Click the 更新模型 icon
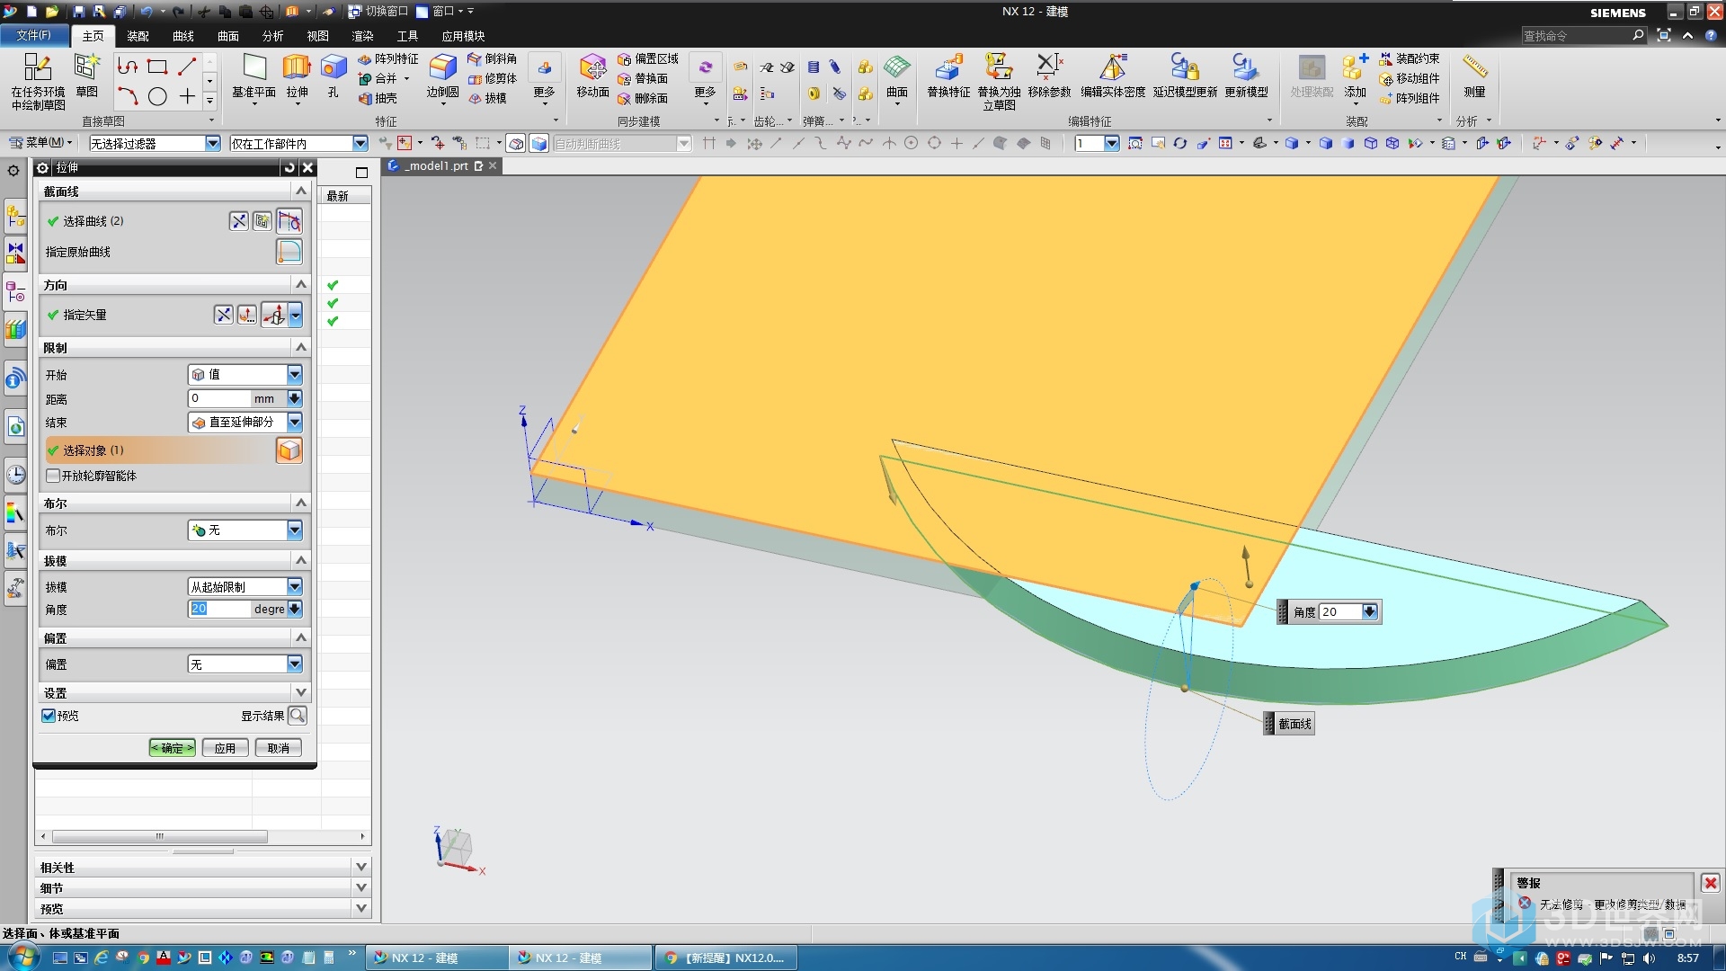 click(x=1246, y=76)
